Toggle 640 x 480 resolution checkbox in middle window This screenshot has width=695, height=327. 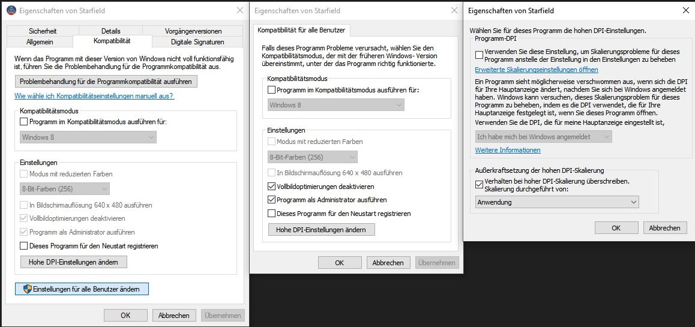pyautogui.click(x=272, y=173)
